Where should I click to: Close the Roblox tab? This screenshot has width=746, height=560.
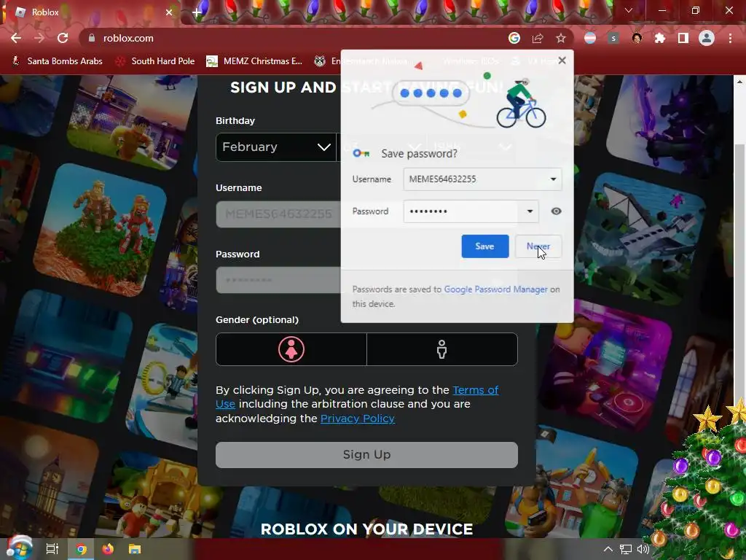click(169, 12)
